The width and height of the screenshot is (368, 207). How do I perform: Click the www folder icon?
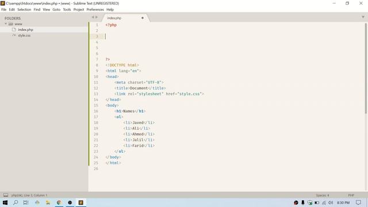pos(11,24)
